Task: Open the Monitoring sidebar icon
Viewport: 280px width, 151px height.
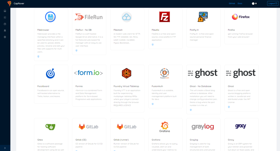Action: (x=5, y=24)
